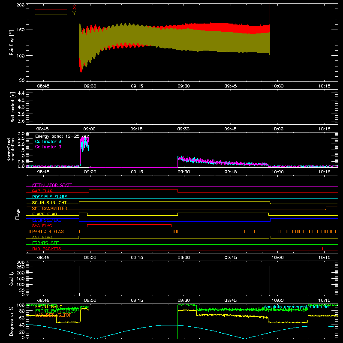The width and height of the screenshot is (343, 343).
Task: Select the FRONT_RATIO legend label
Action: click(49, 307)
